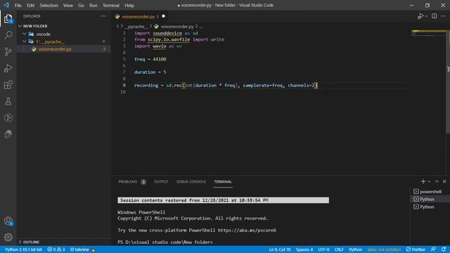Collapse the NEW FOLDER section
The width and height of the screenshot is (450, 253).
coord(64,26)
